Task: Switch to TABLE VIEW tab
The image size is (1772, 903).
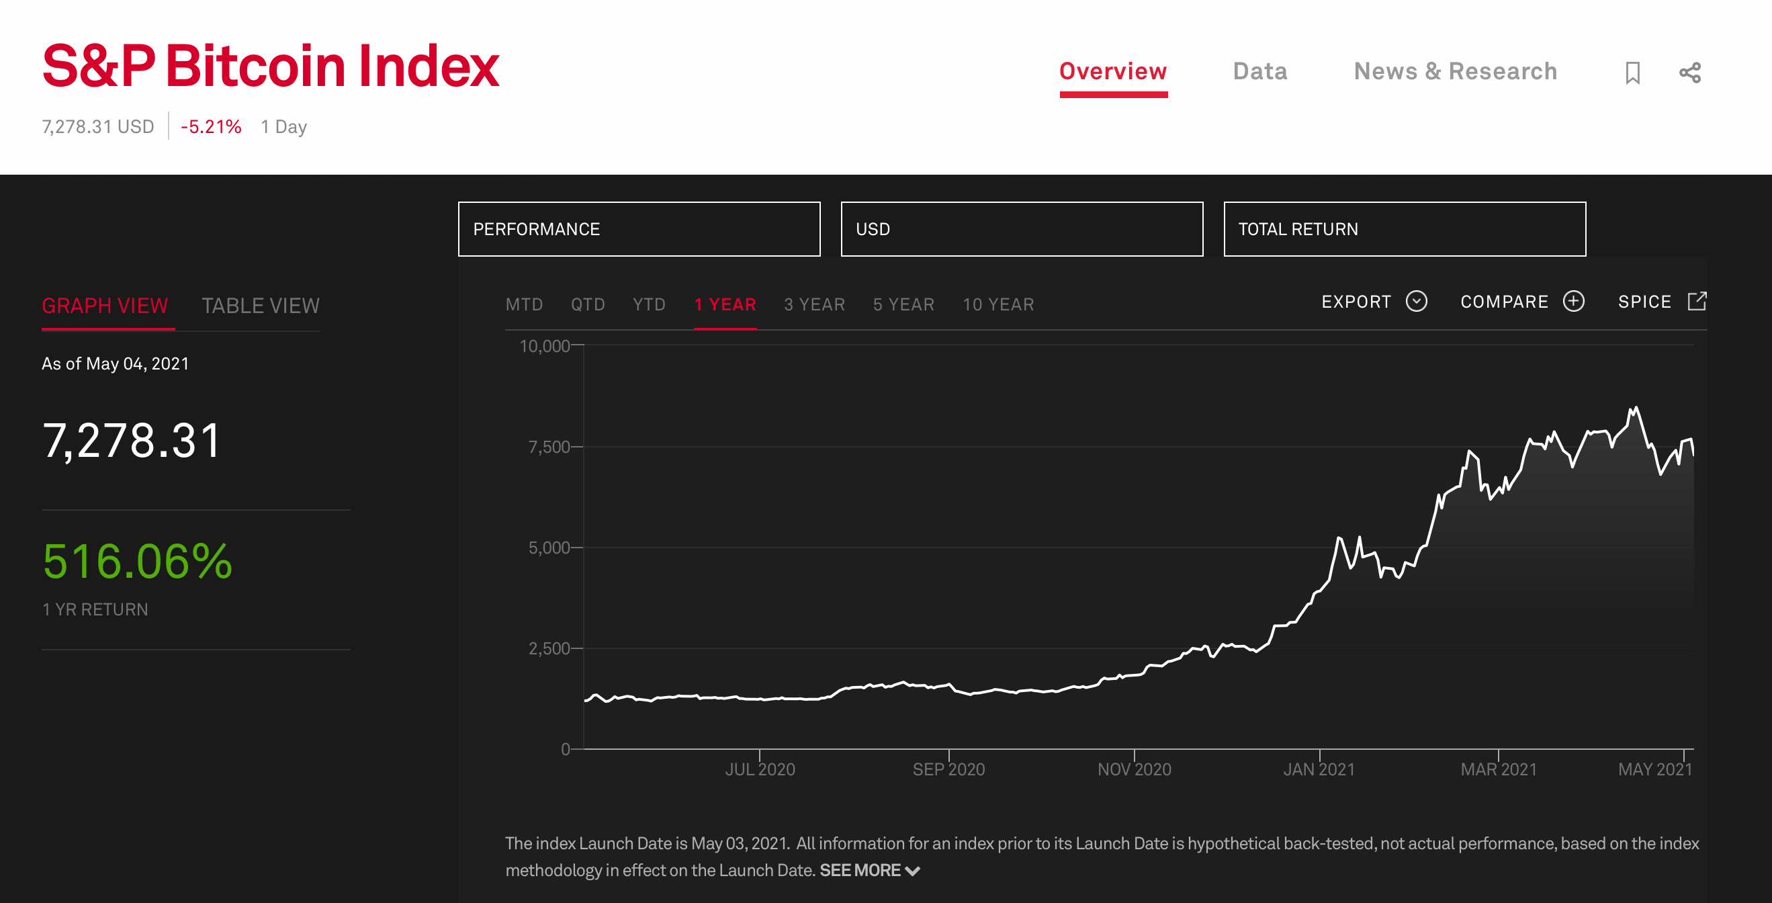Action: (x=260, y=306)
